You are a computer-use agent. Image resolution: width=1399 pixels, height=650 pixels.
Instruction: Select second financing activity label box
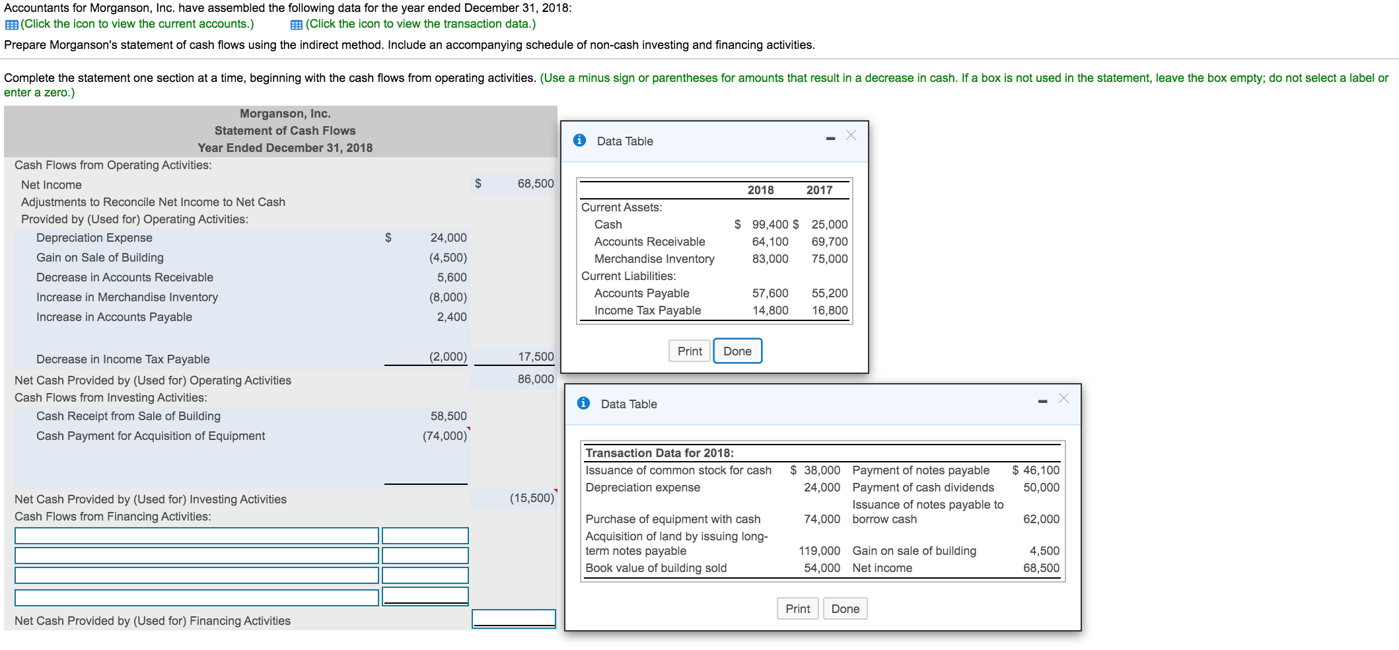point(197,556)
